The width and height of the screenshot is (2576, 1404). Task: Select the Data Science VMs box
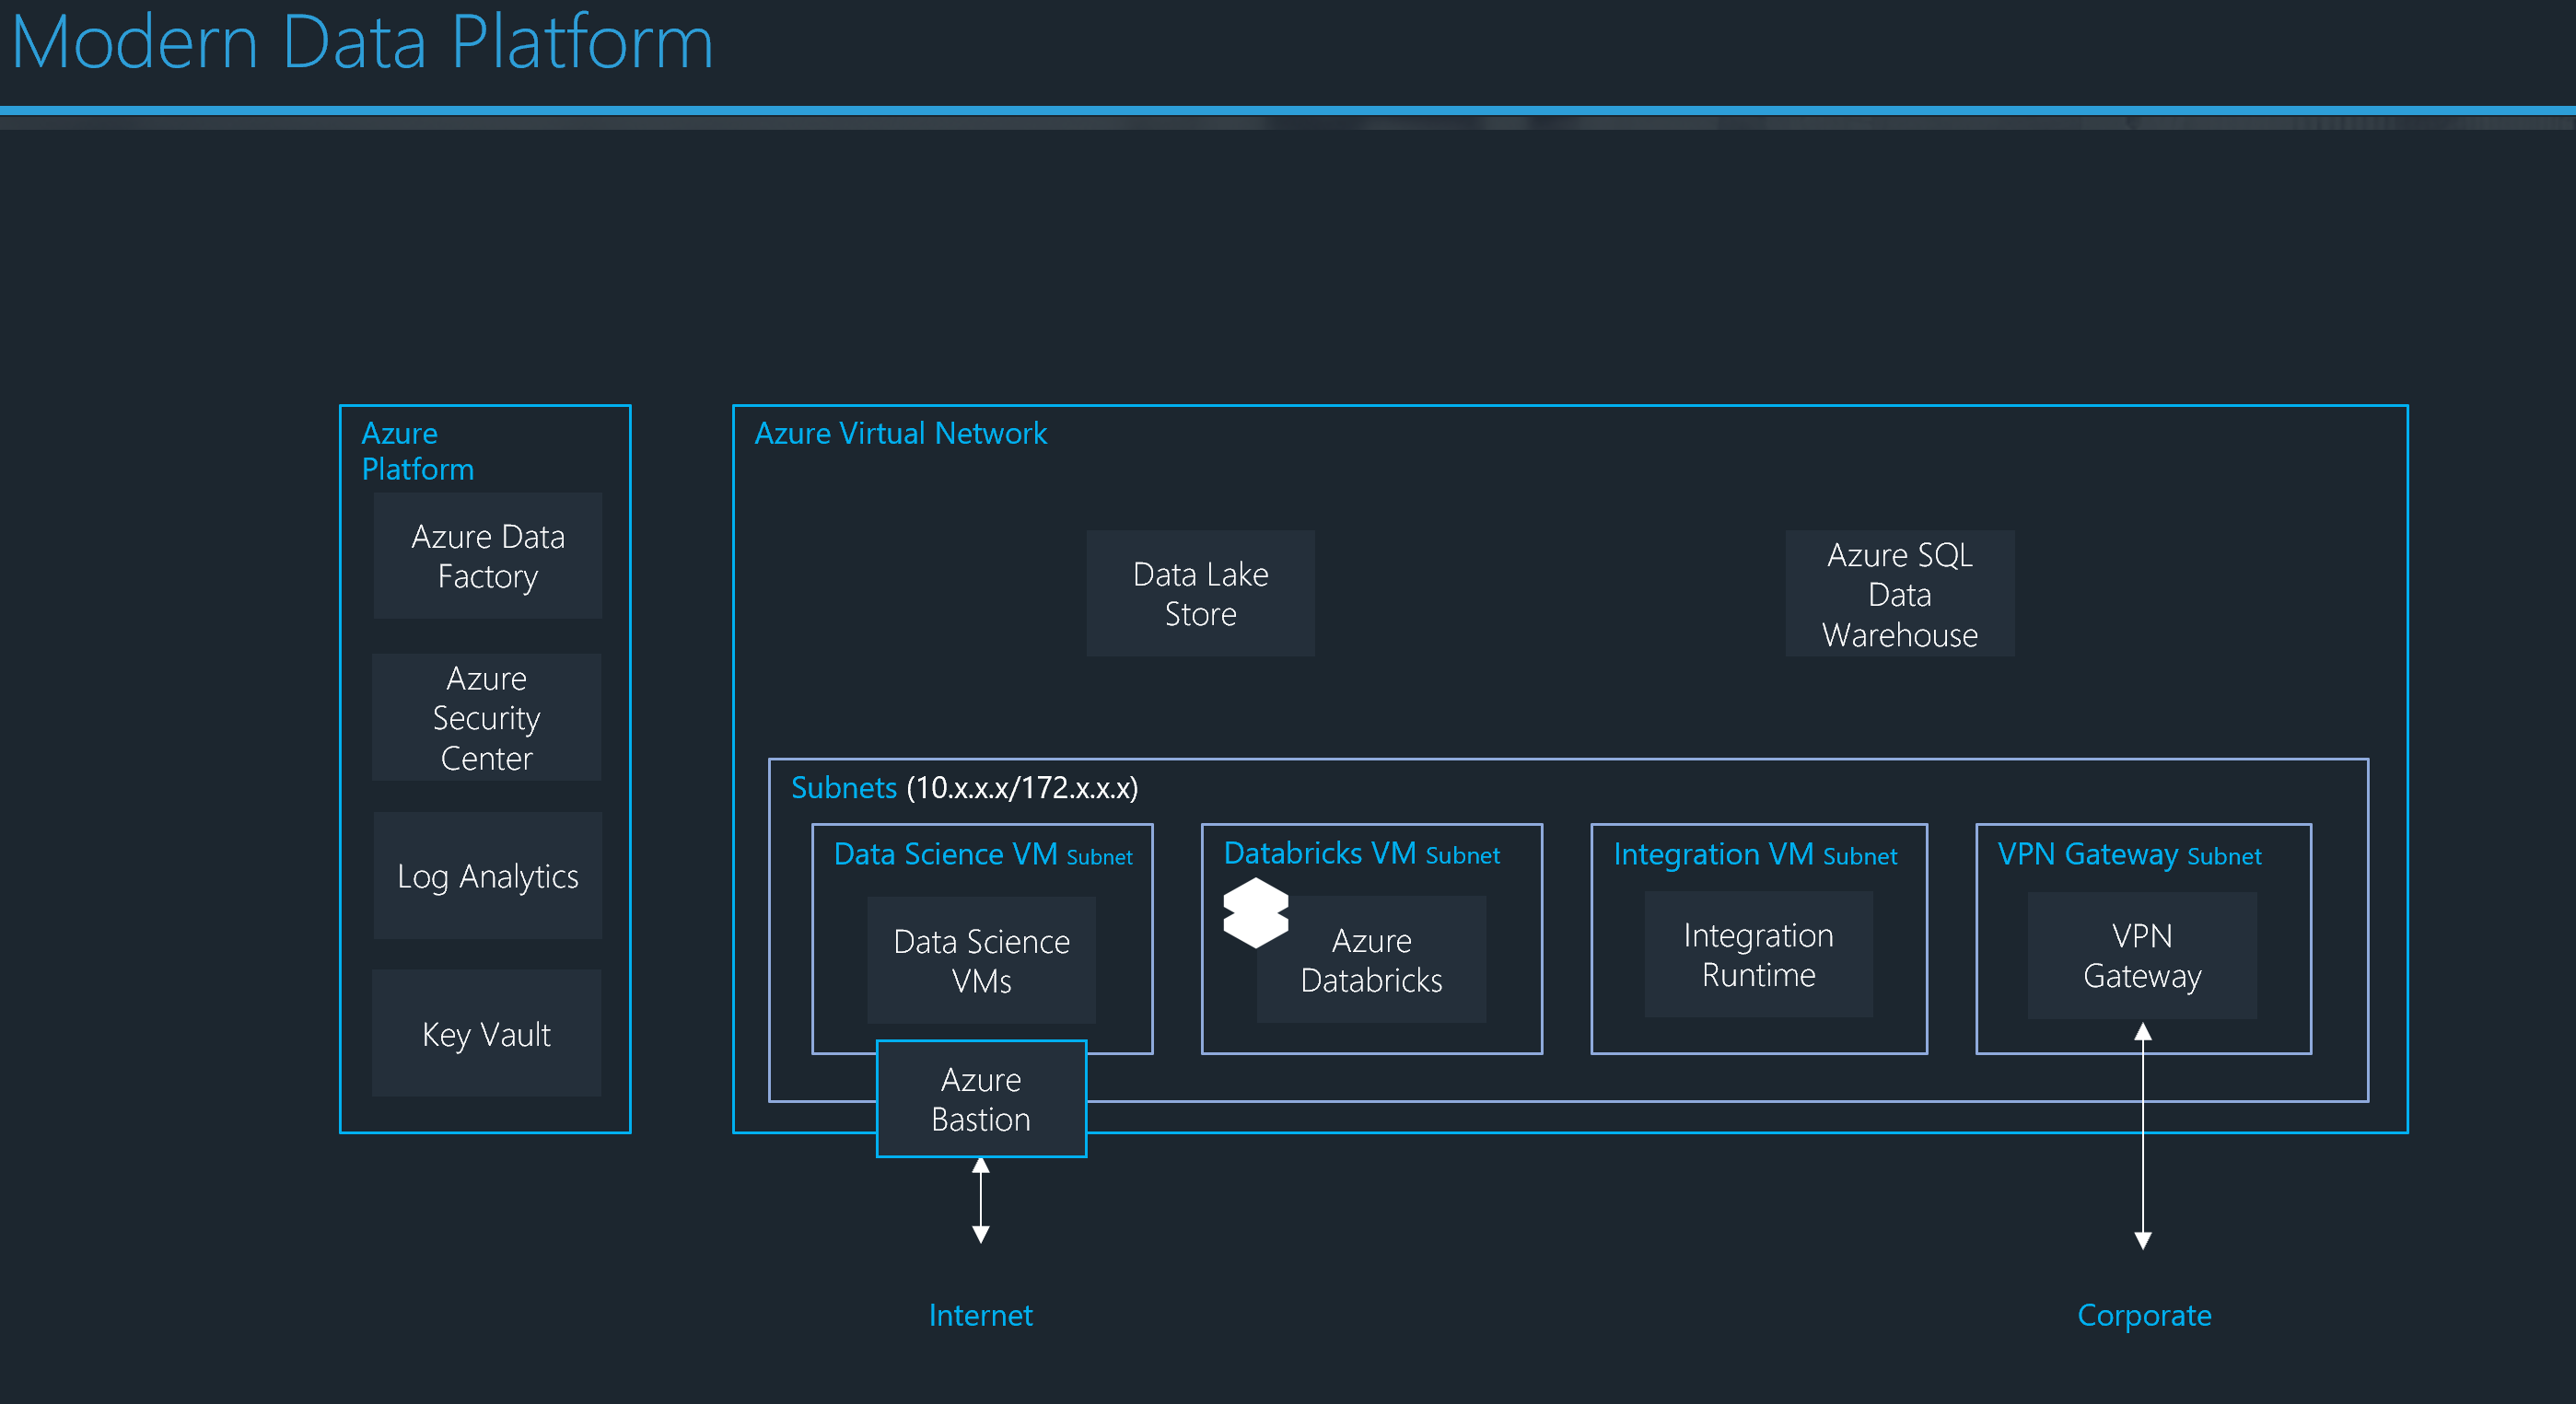click(981, 960)
